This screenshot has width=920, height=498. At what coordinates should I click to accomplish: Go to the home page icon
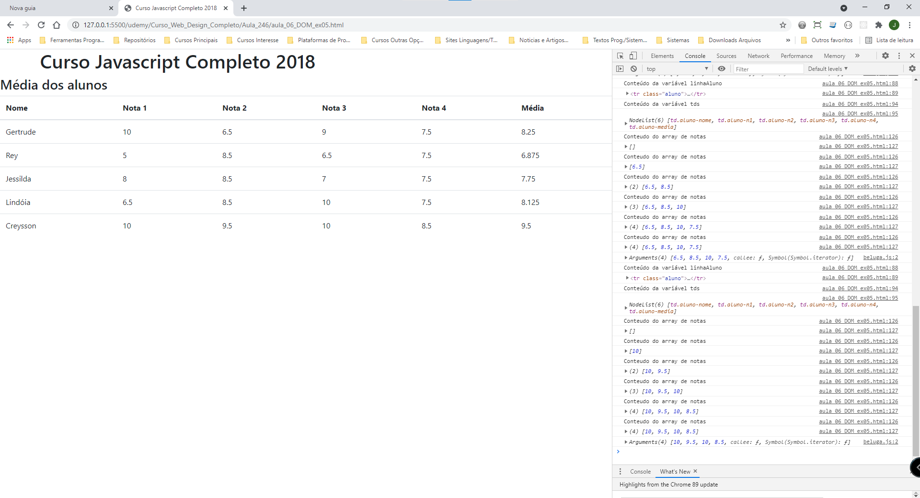(x=57, y=25)
